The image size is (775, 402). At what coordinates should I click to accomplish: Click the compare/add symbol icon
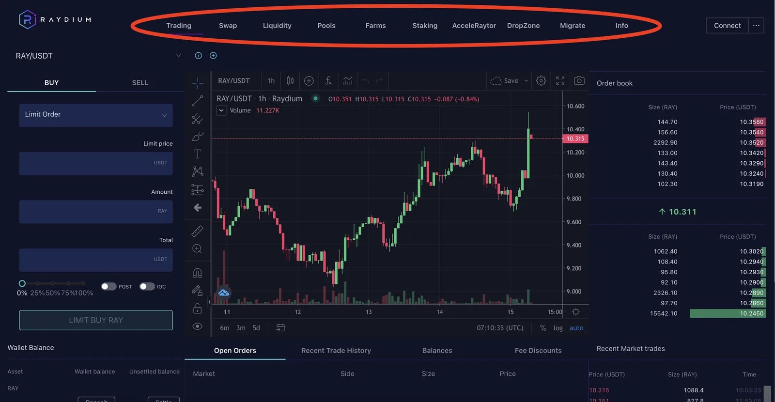[309, 81]
